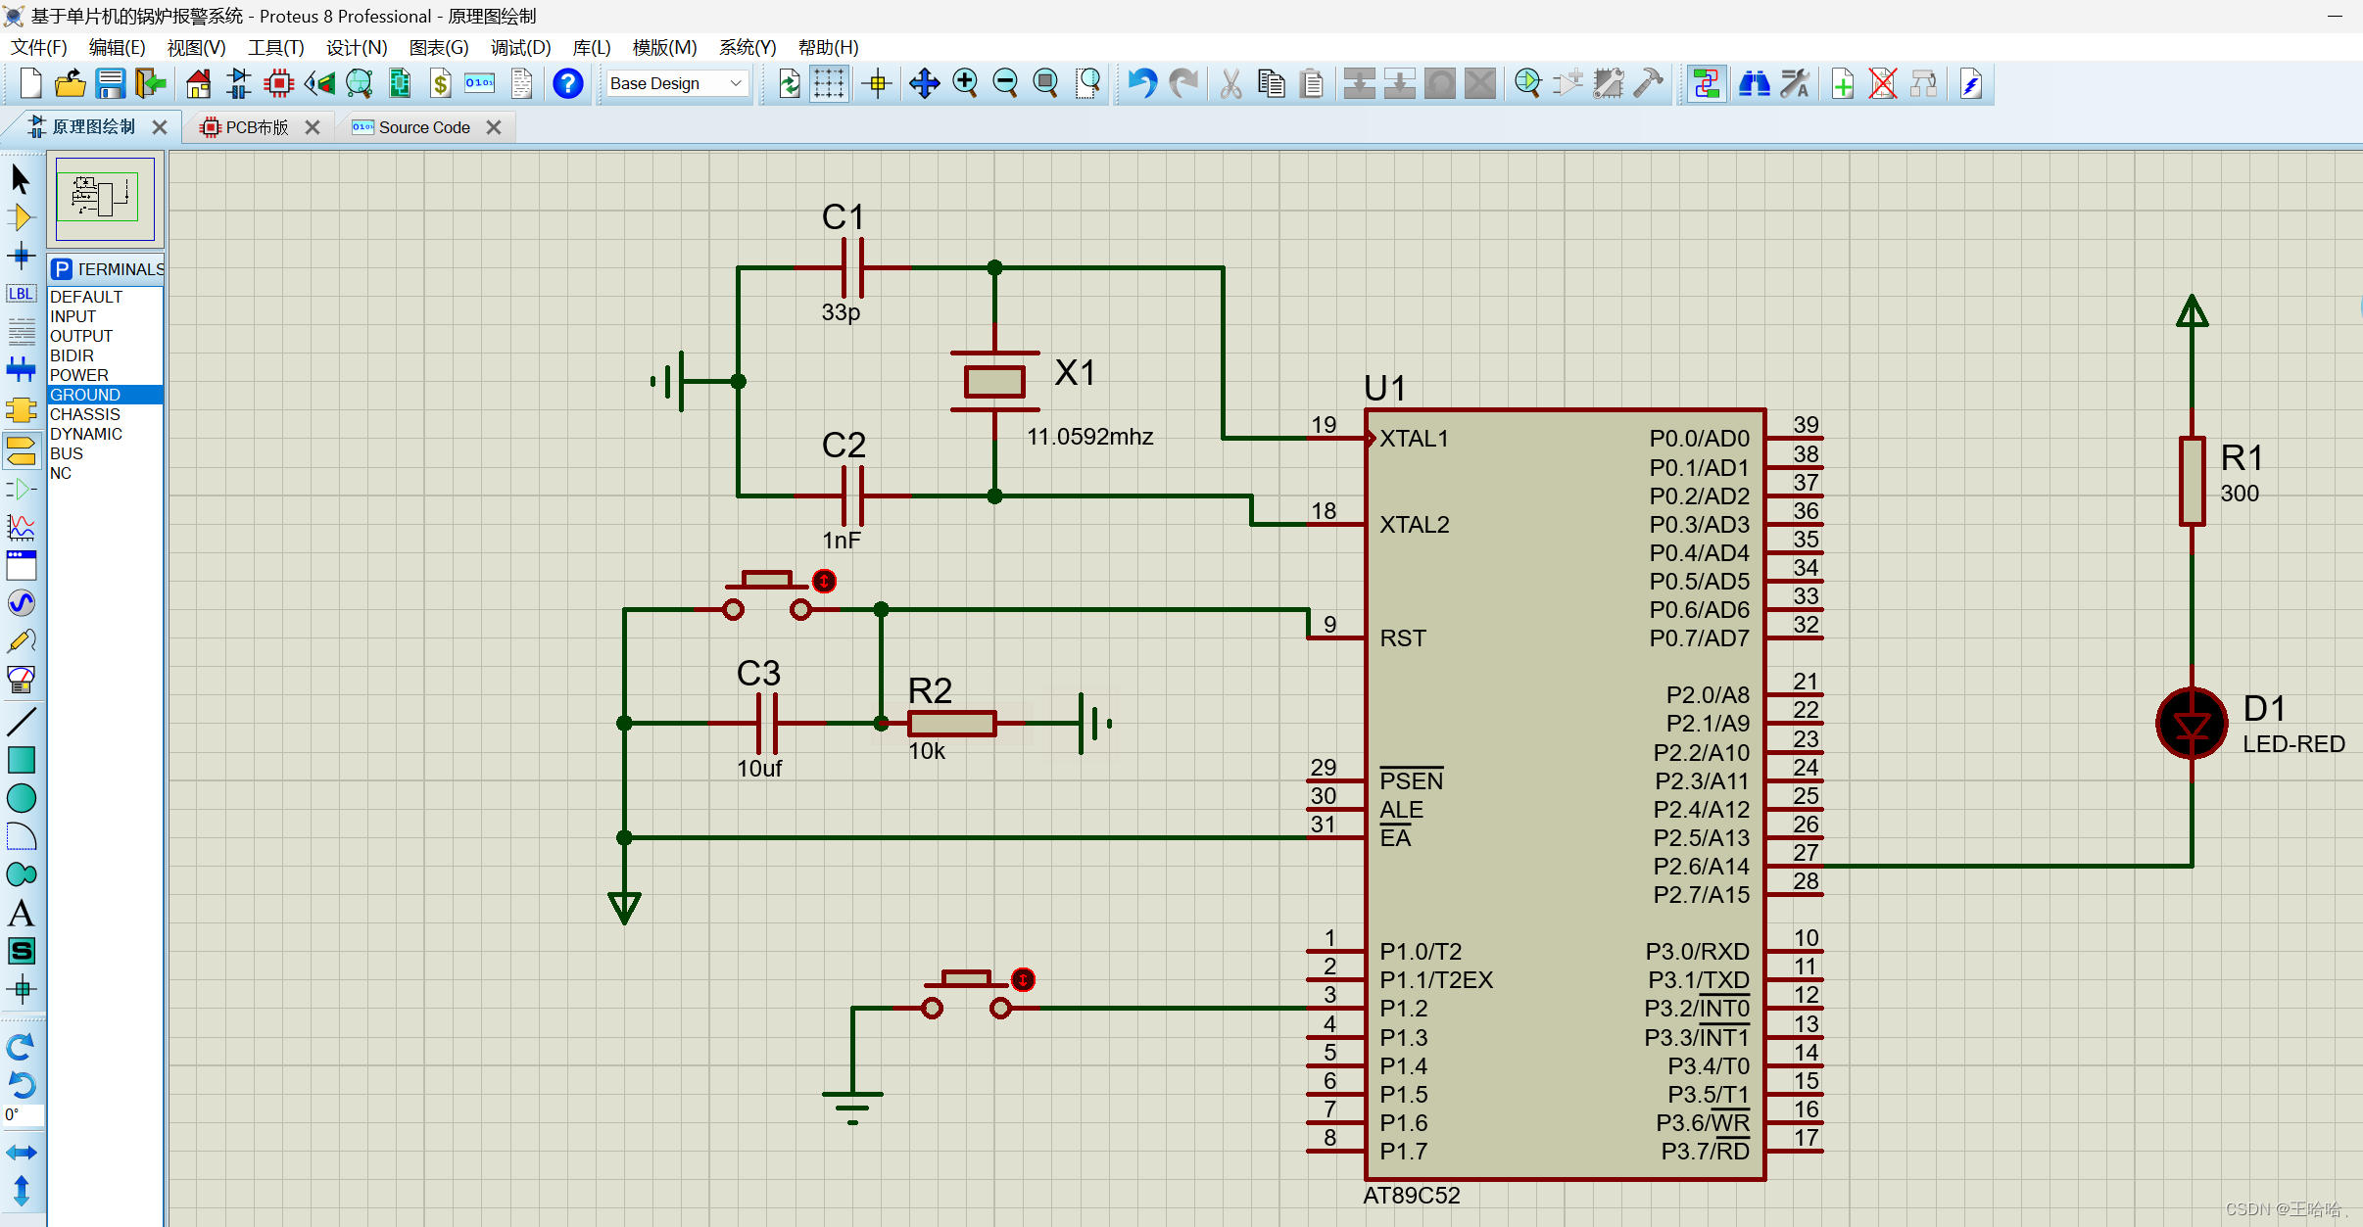The height and width of the screenshot is (1227, 2363).
Task: Close the 原理图绘制 tab
Action: (x=160, y=127)
